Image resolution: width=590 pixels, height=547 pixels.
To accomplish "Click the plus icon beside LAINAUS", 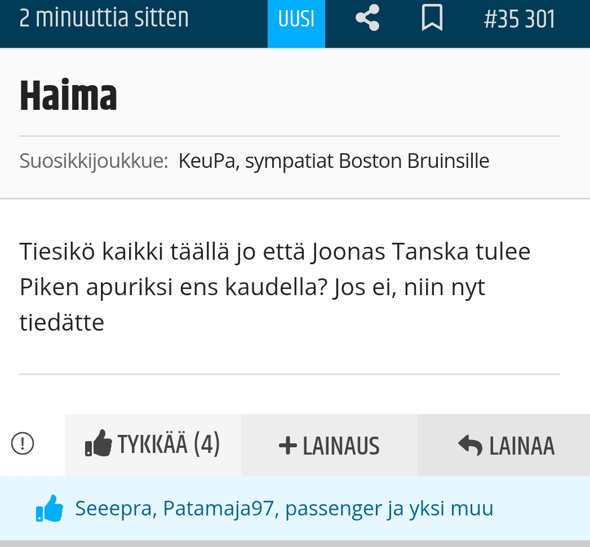I will (x=287, y=446).
